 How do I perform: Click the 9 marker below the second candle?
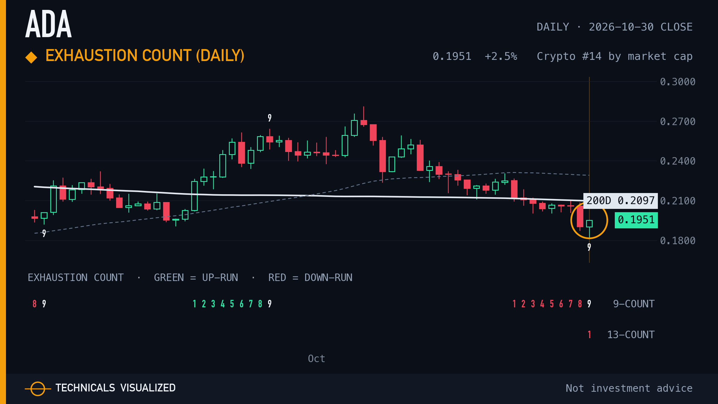(44, 233)
